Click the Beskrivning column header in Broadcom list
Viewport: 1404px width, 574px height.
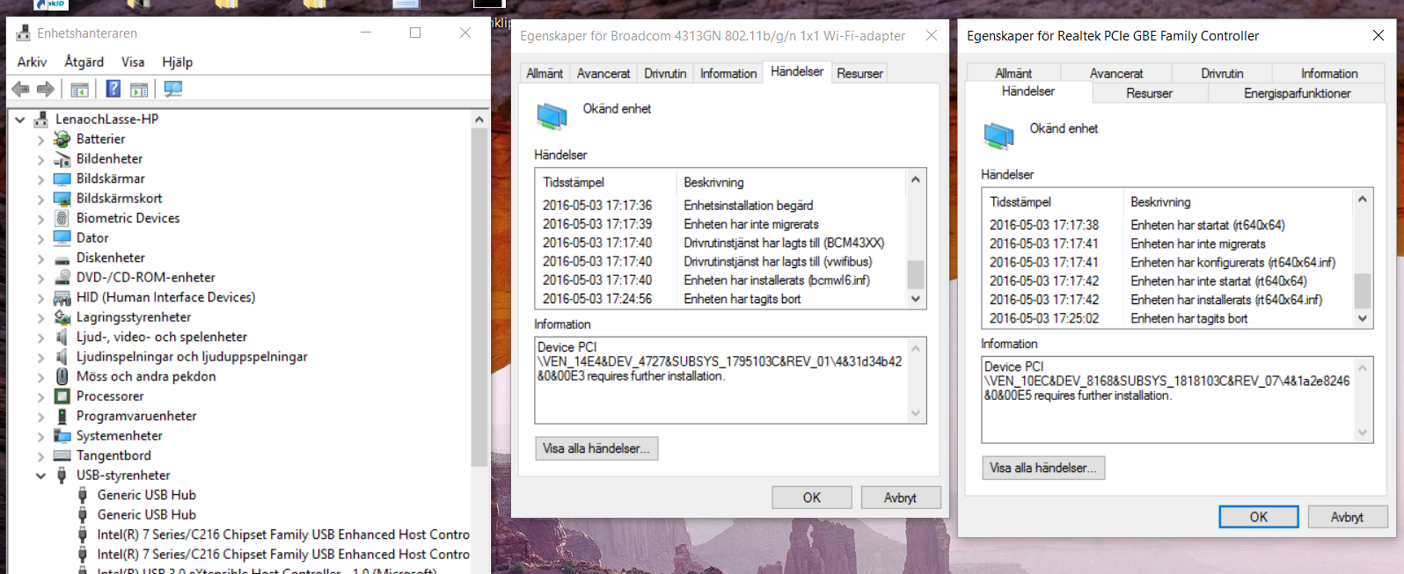tap(791, 183)
